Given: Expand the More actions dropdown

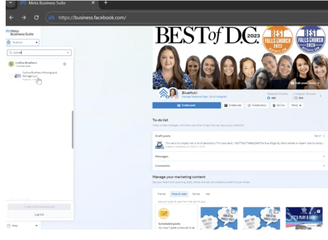Looking at the screenshot, I should [296, 105].
